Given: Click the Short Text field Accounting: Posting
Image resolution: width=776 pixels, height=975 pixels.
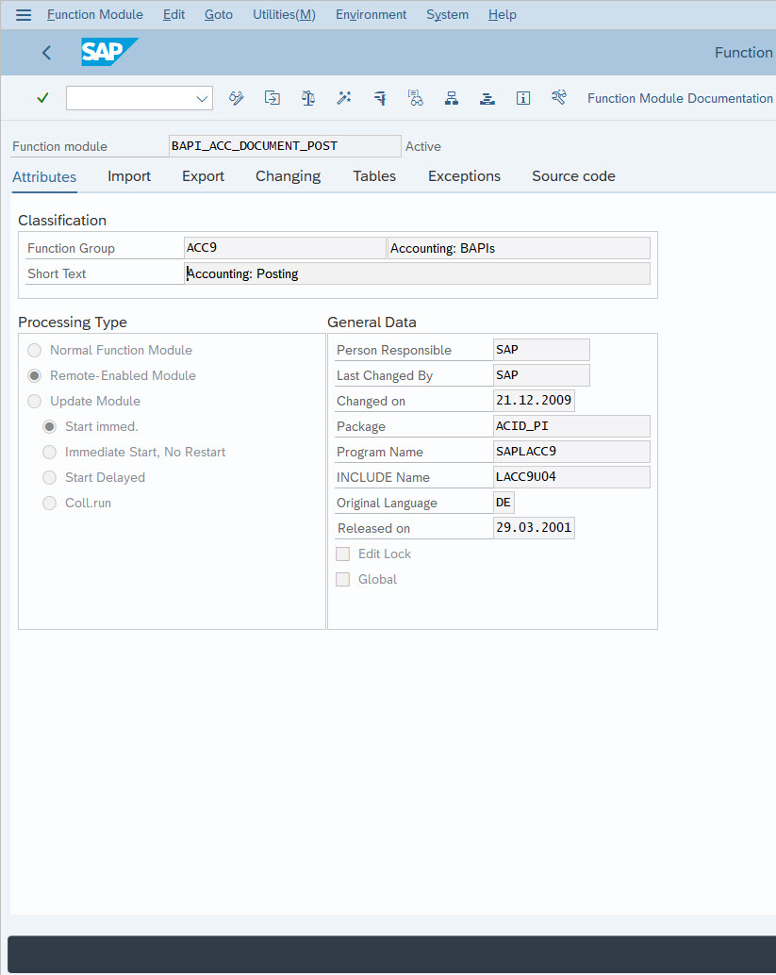Looking at the screenshot, I should pos(417,273).
